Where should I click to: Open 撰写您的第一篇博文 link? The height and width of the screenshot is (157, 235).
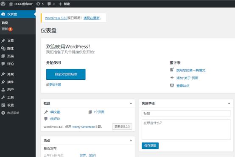(191, 70)
